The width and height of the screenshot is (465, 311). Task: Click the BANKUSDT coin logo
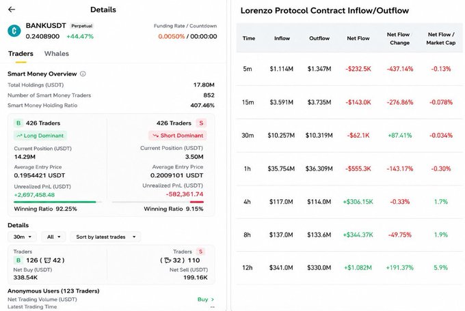14,31
